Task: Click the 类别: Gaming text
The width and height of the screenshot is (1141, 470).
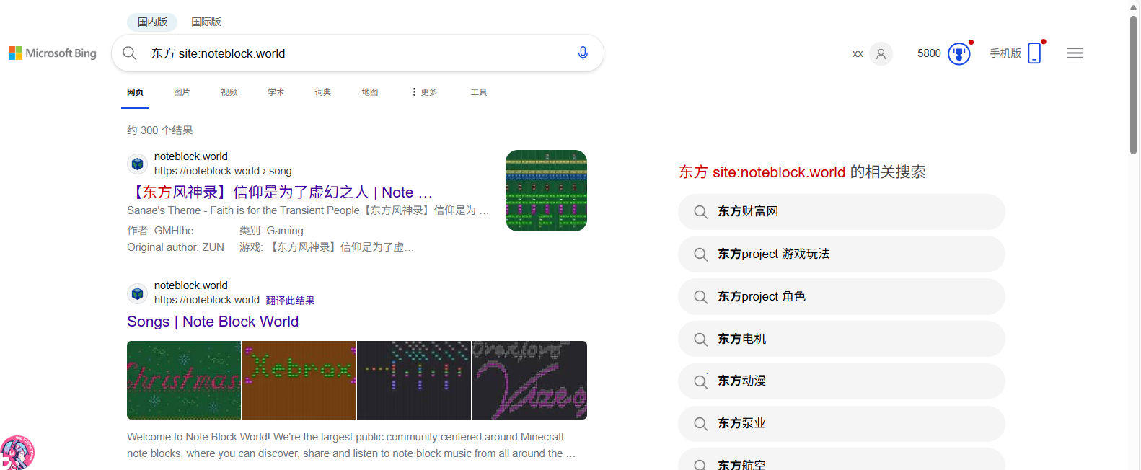Action: 271,231
